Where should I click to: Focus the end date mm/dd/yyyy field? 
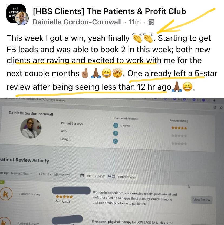point(127,177)
